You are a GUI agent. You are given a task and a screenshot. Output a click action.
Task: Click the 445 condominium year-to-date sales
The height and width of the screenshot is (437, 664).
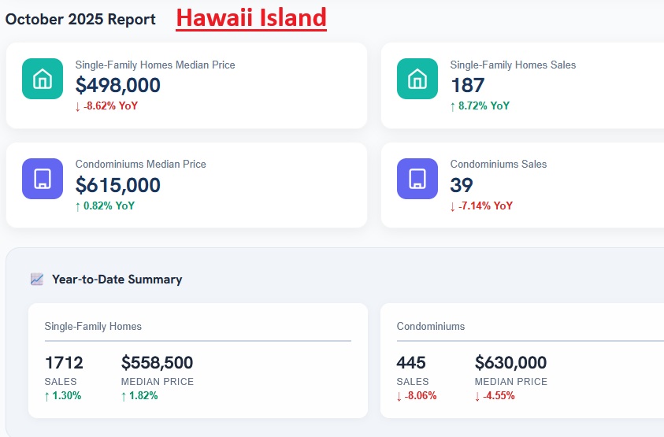tap(411, 363)
